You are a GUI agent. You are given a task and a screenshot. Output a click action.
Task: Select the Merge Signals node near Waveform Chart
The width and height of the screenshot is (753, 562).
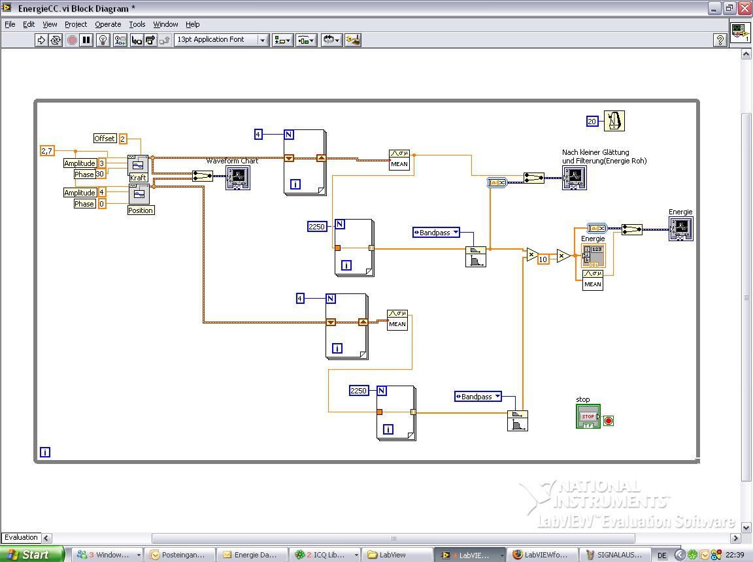(x=202, y=176)
